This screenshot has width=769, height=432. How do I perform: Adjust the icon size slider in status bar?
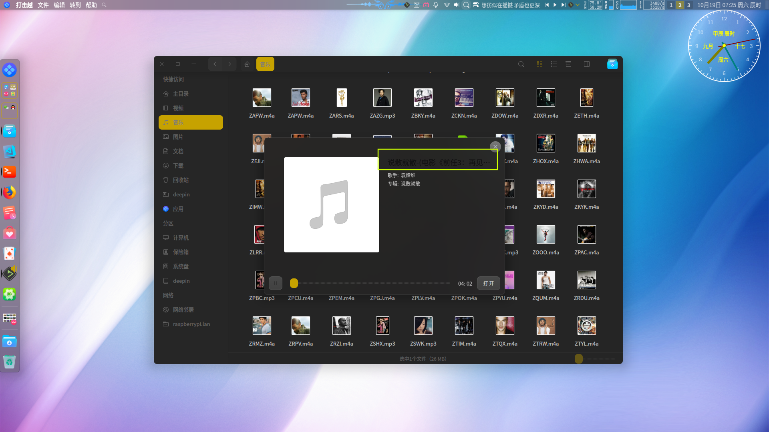click(x=579, y=359)
